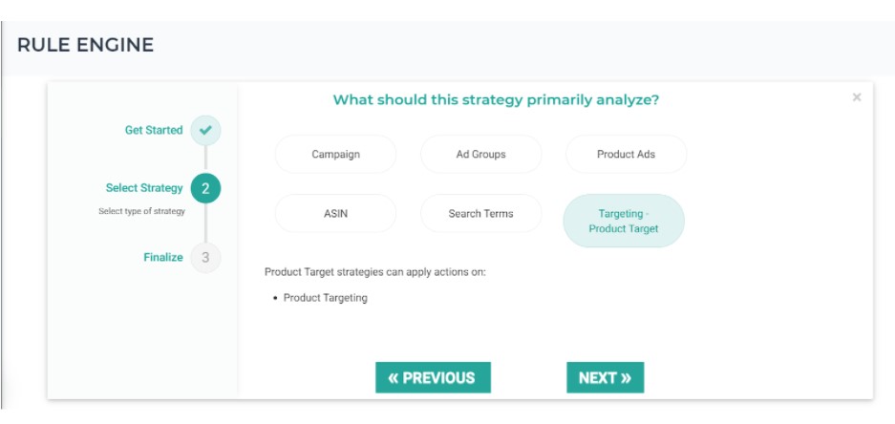Close the strategy wizard dialog
The image size is (895, 424).
click(857, 97)
